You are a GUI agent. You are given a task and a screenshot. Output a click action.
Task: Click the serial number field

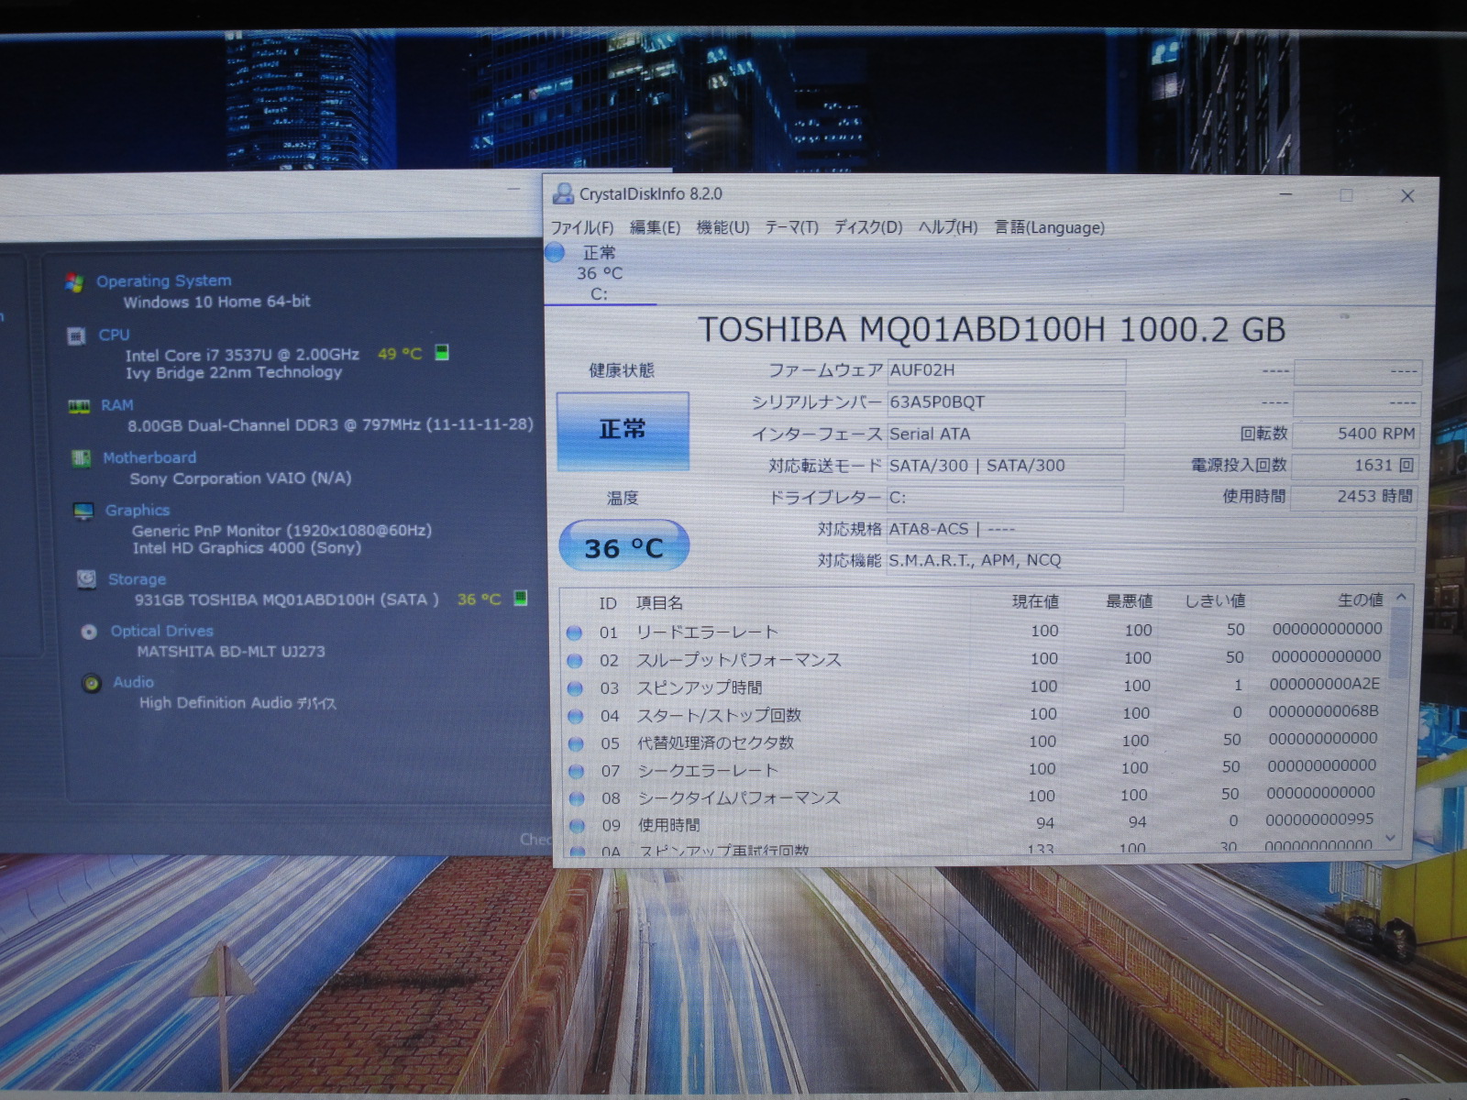pos(1005,402)
